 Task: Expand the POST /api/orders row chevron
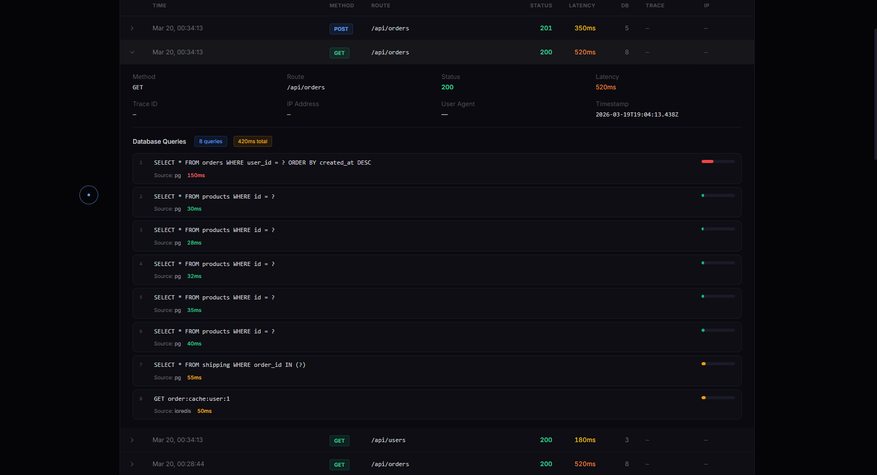pyautogui.click(x=132, y=28)
